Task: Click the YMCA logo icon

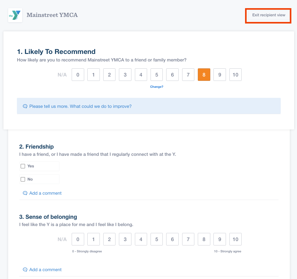Action: (x=15, y=15)
